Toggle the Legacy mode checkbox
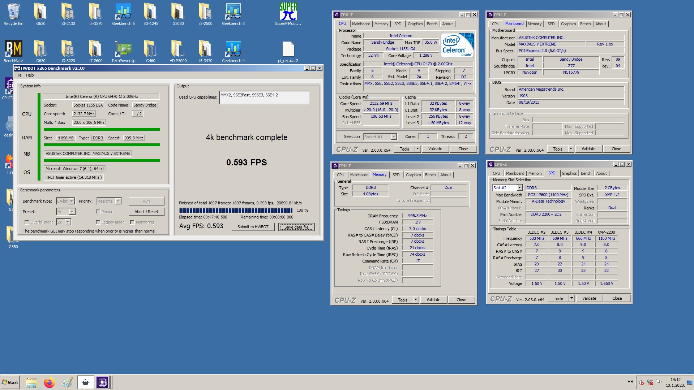 (x=98, y=222)
